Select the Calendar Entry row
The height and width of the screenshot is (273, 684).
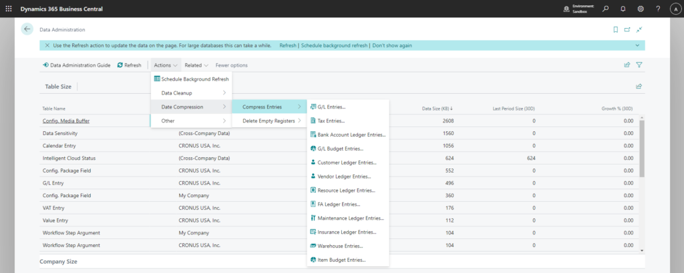(340, 146)
